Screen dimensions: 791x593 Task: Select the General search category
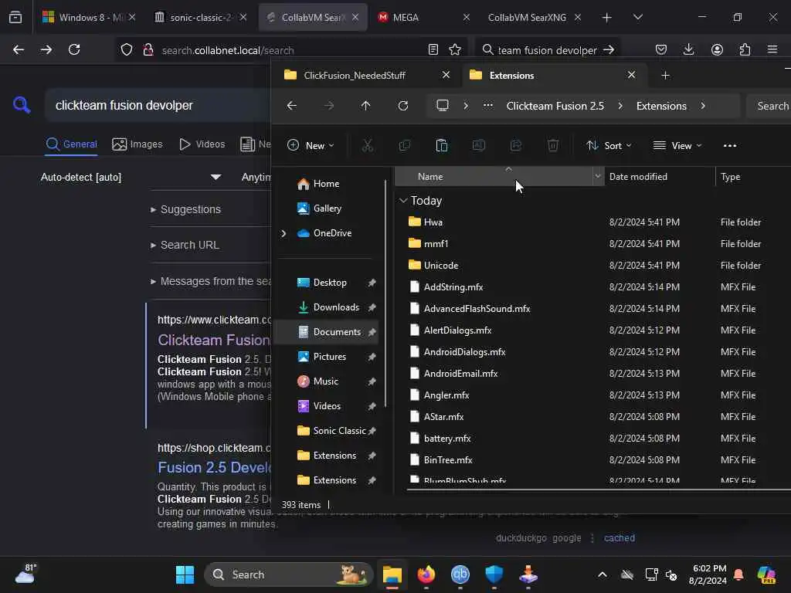pos(71,144)
